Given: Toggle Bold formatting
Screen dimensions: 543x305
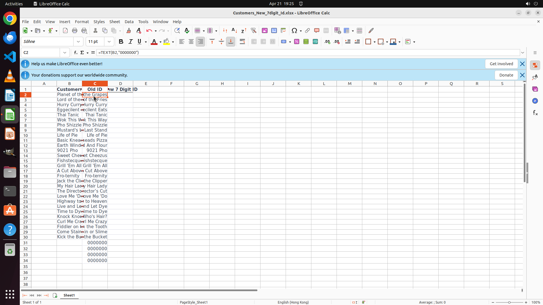Looking at the screenshot, I should 121,42.
